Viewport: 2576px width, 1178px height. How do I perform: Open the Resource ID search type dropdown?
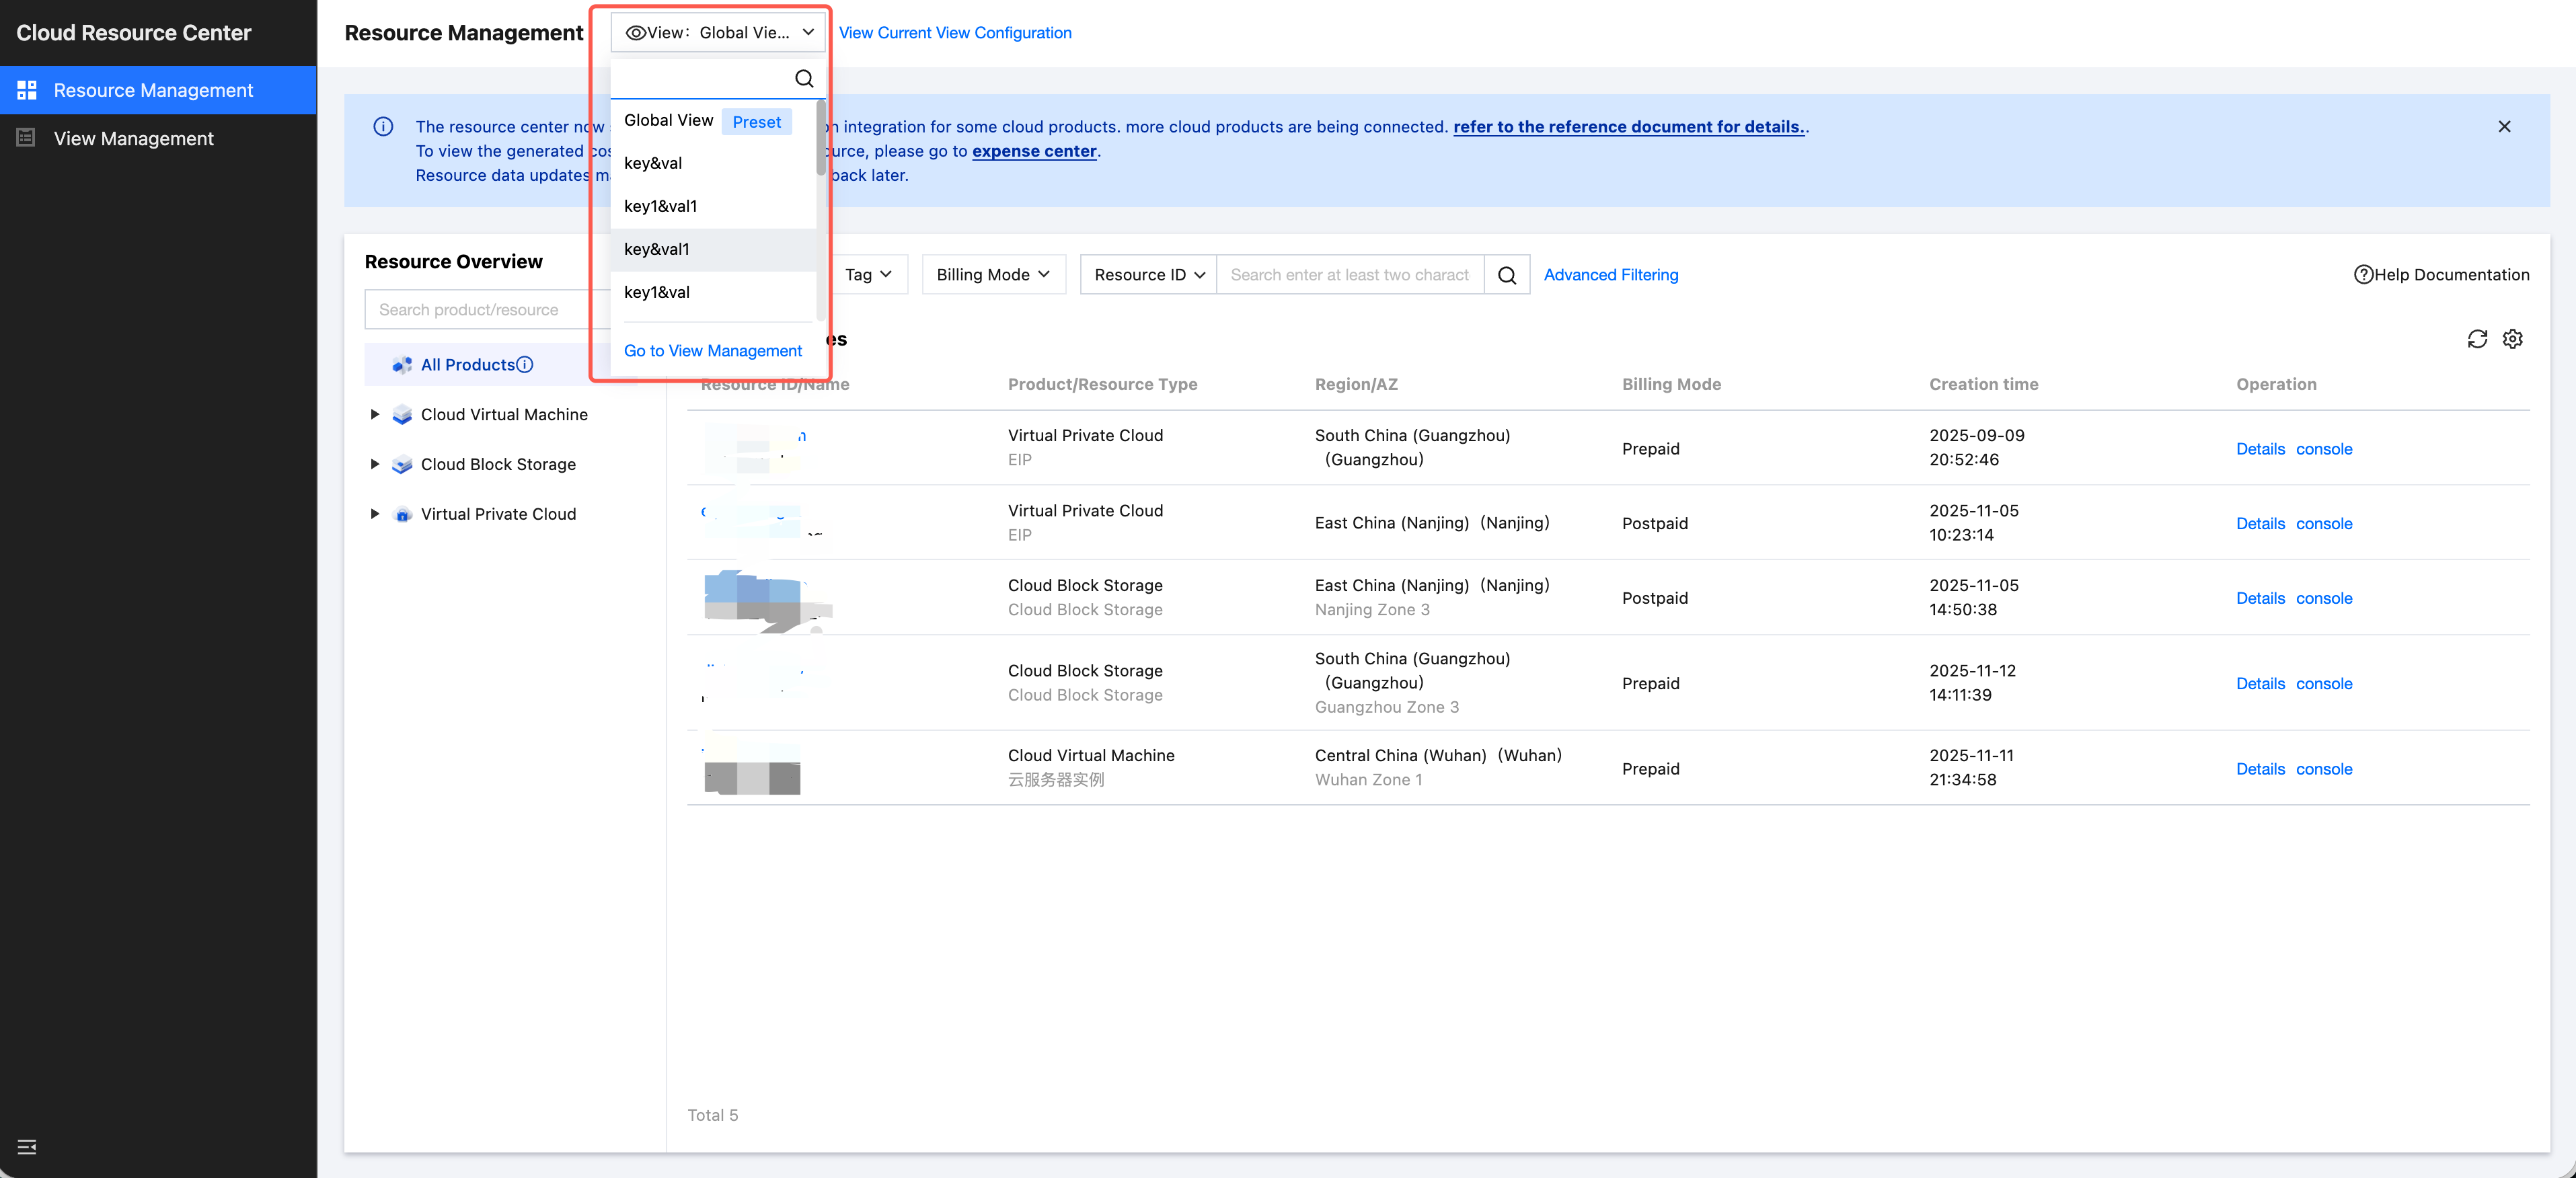coord(1148,275)
